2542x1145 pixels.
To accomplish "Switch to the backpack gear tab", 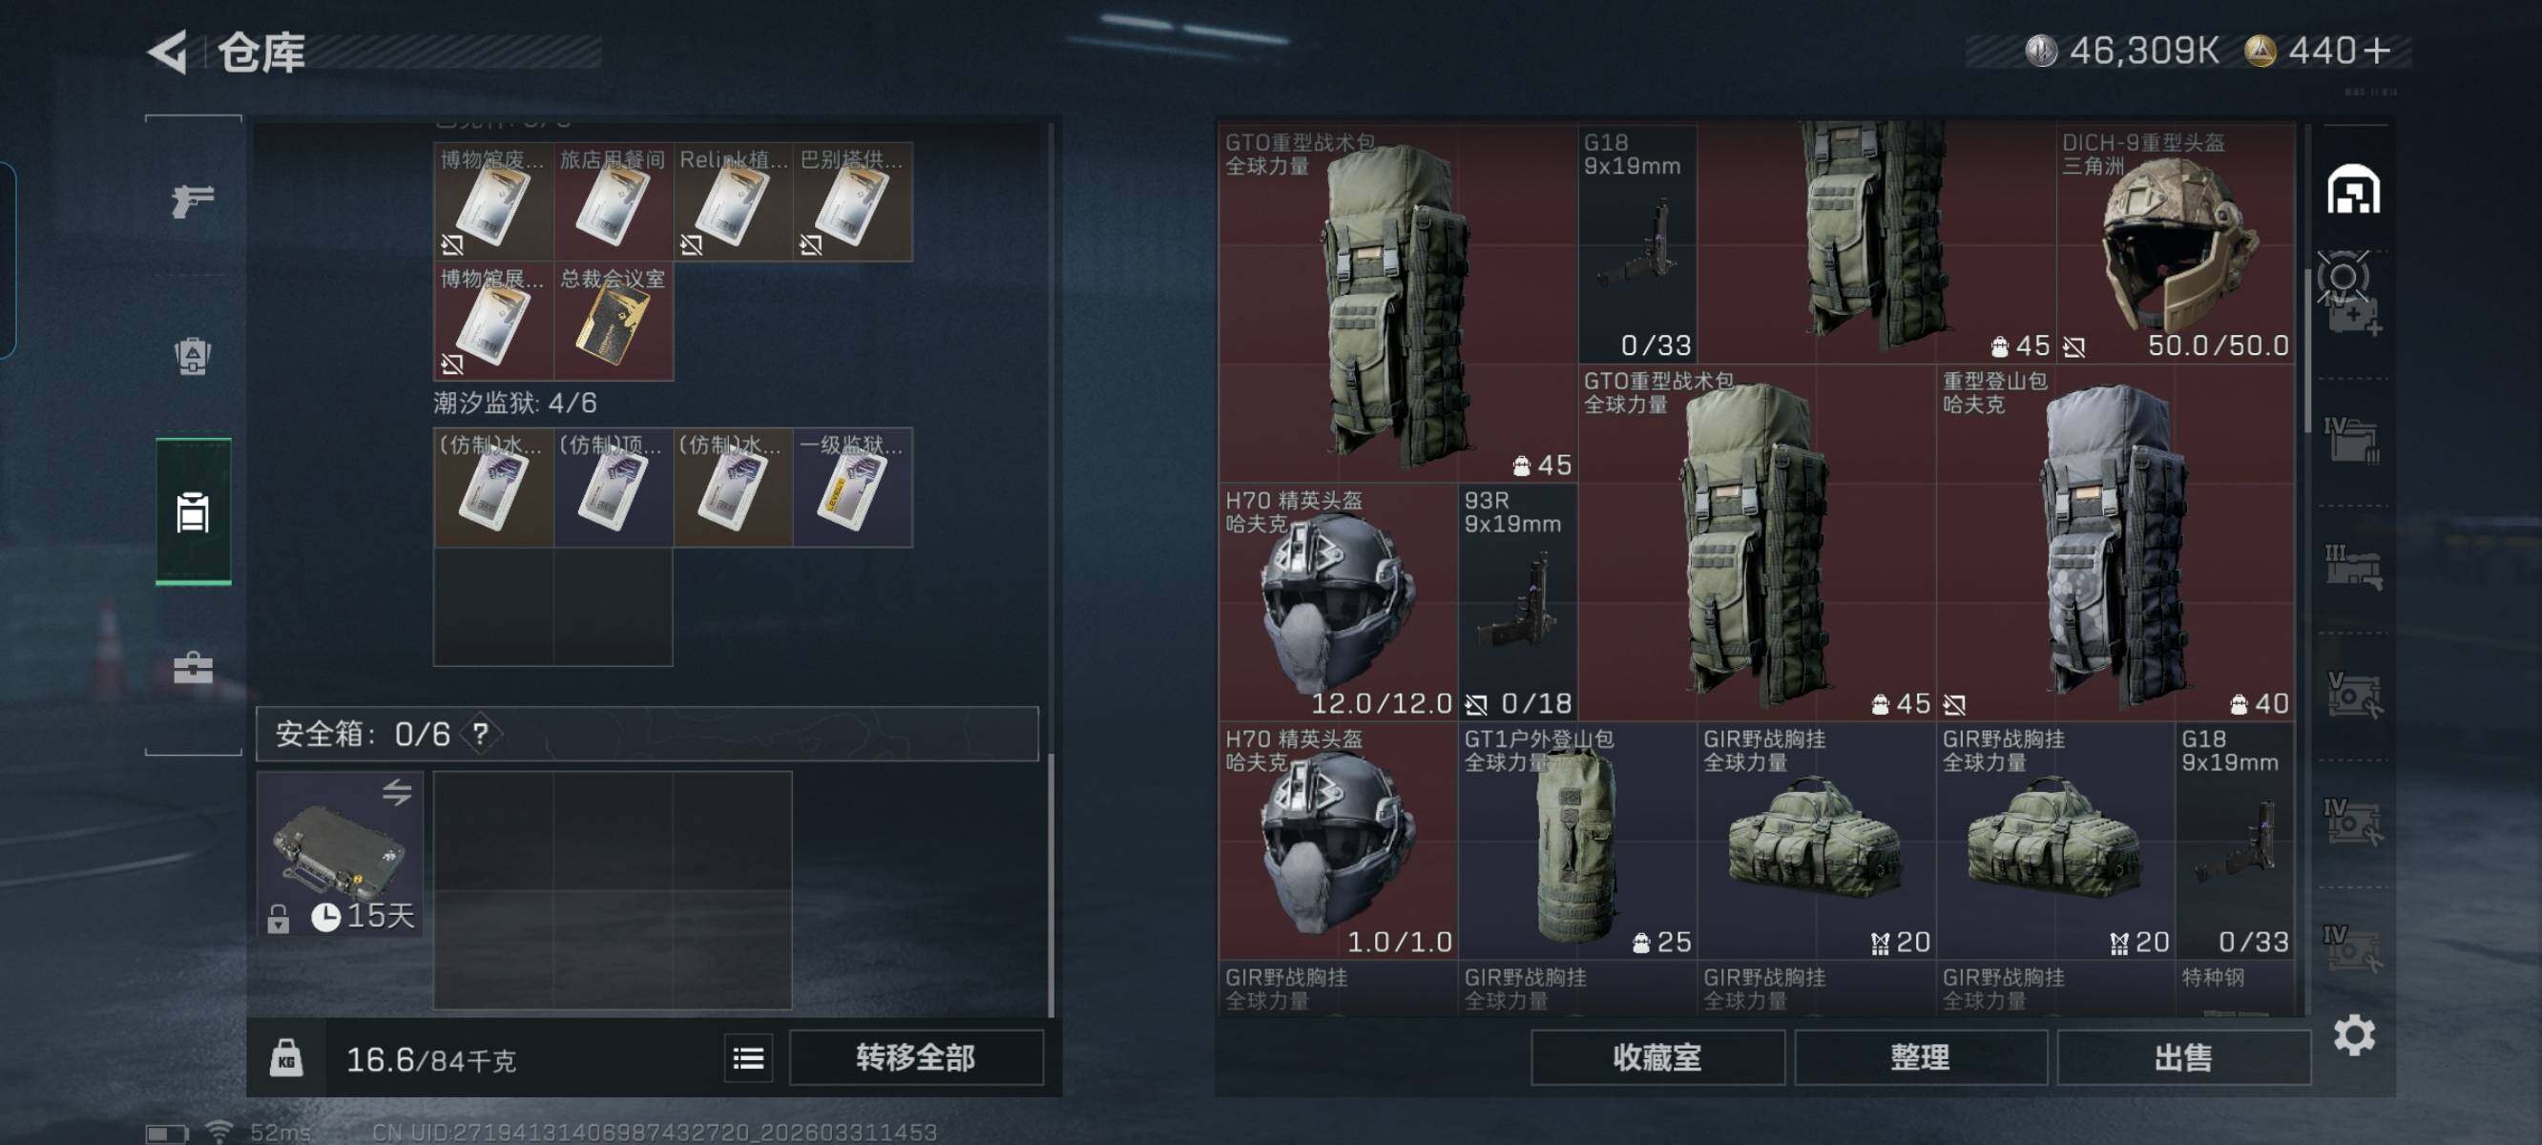I will point(193,355).
